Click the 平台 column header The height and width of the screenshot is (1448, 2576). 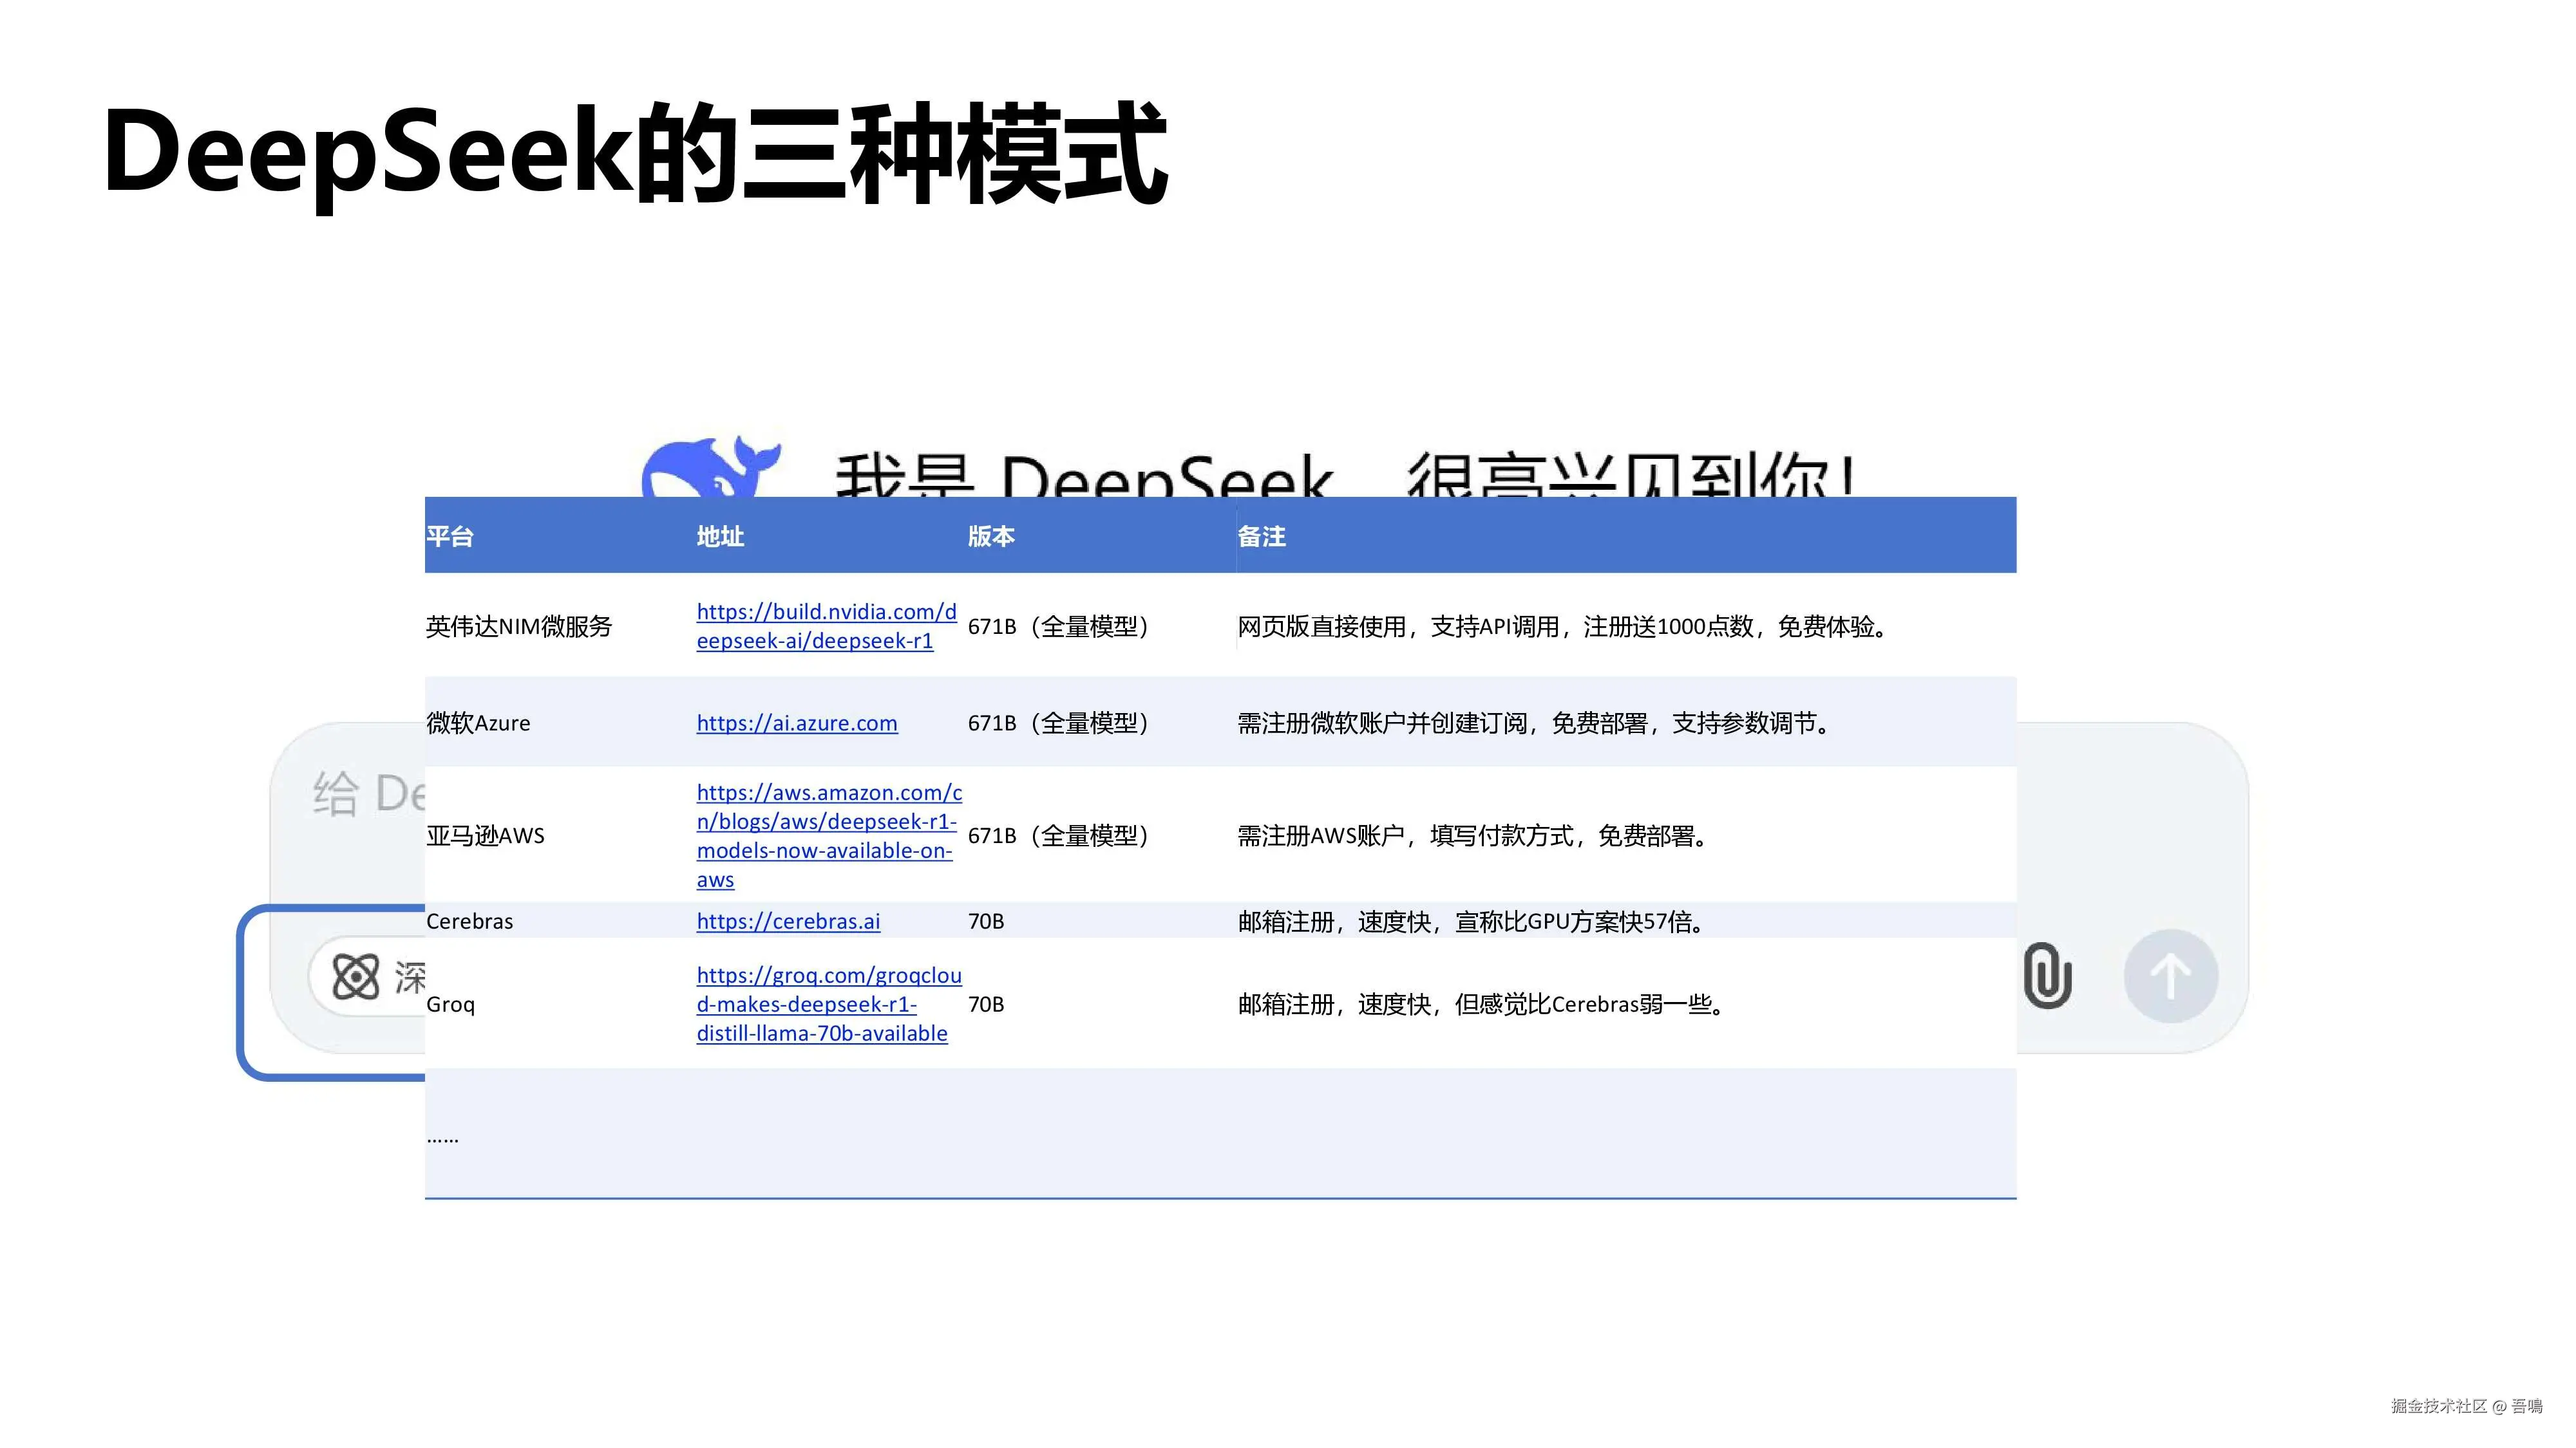450,537
